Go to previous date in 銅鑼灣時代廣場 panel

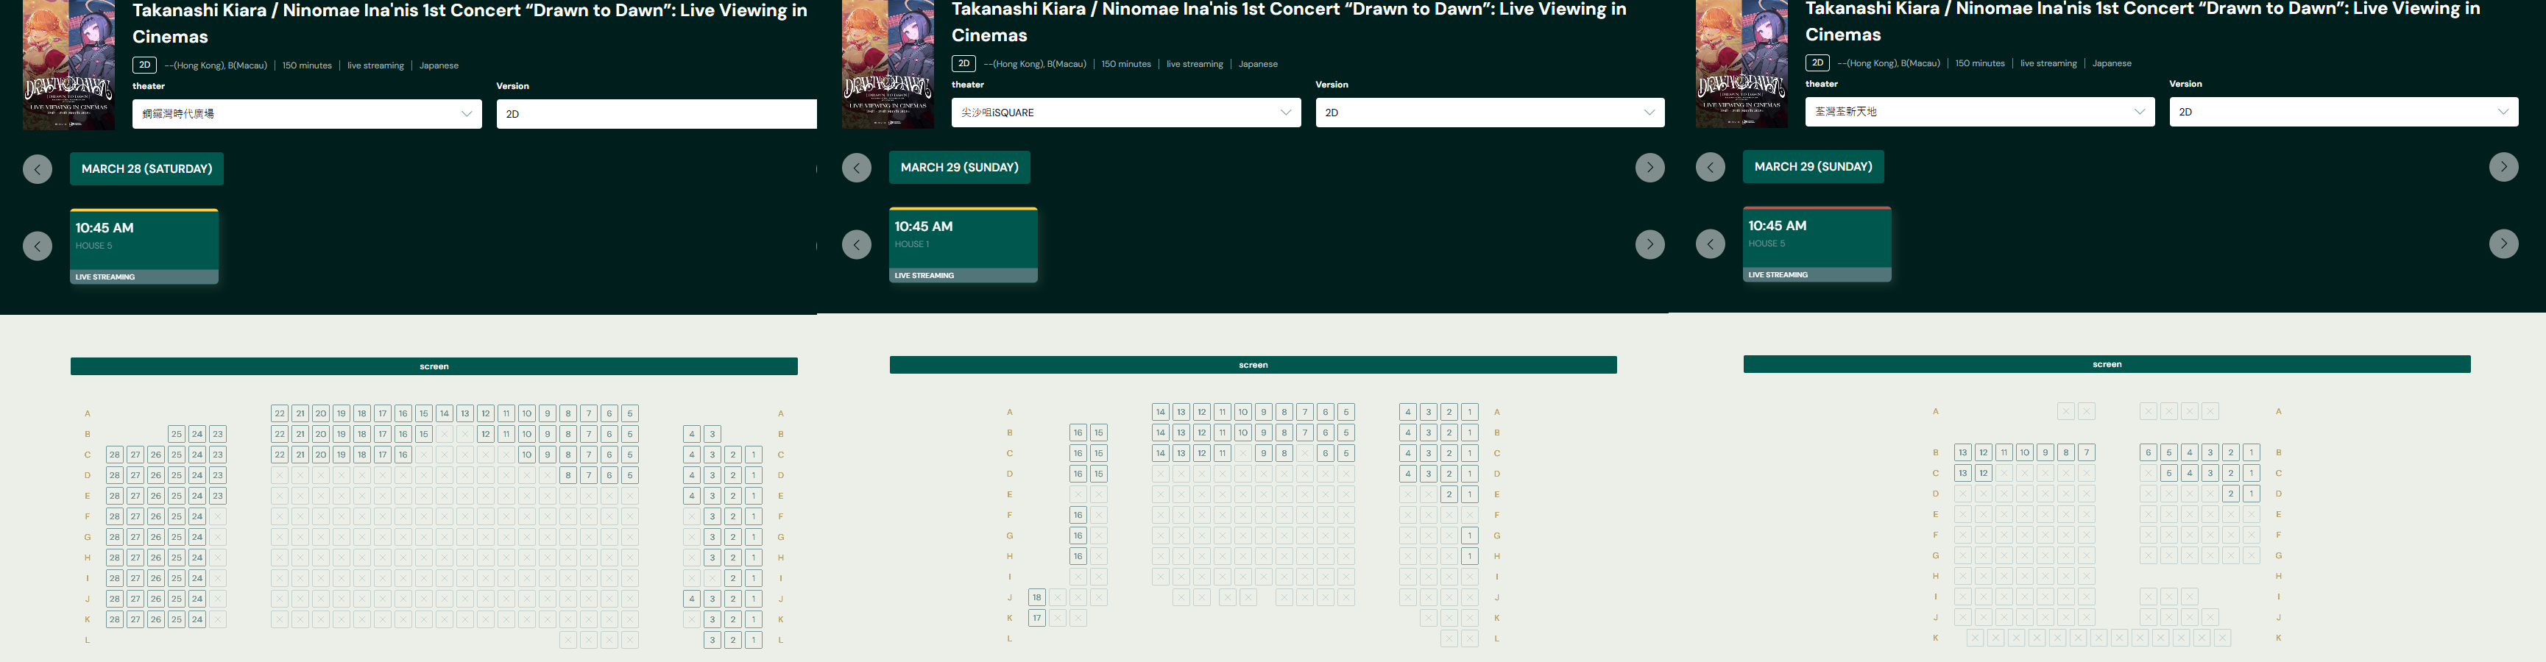(x=38, y=169)
